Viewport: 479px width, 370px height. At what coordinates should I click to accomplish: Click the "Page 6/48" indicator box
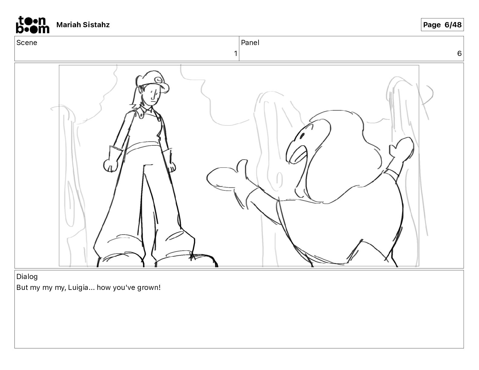(442, 25)
